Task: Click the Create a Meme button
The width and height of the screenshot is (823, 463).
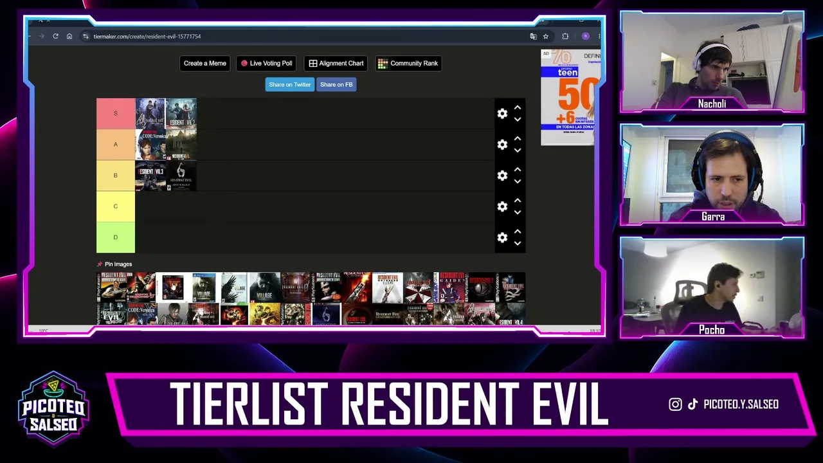Action: 205,63
